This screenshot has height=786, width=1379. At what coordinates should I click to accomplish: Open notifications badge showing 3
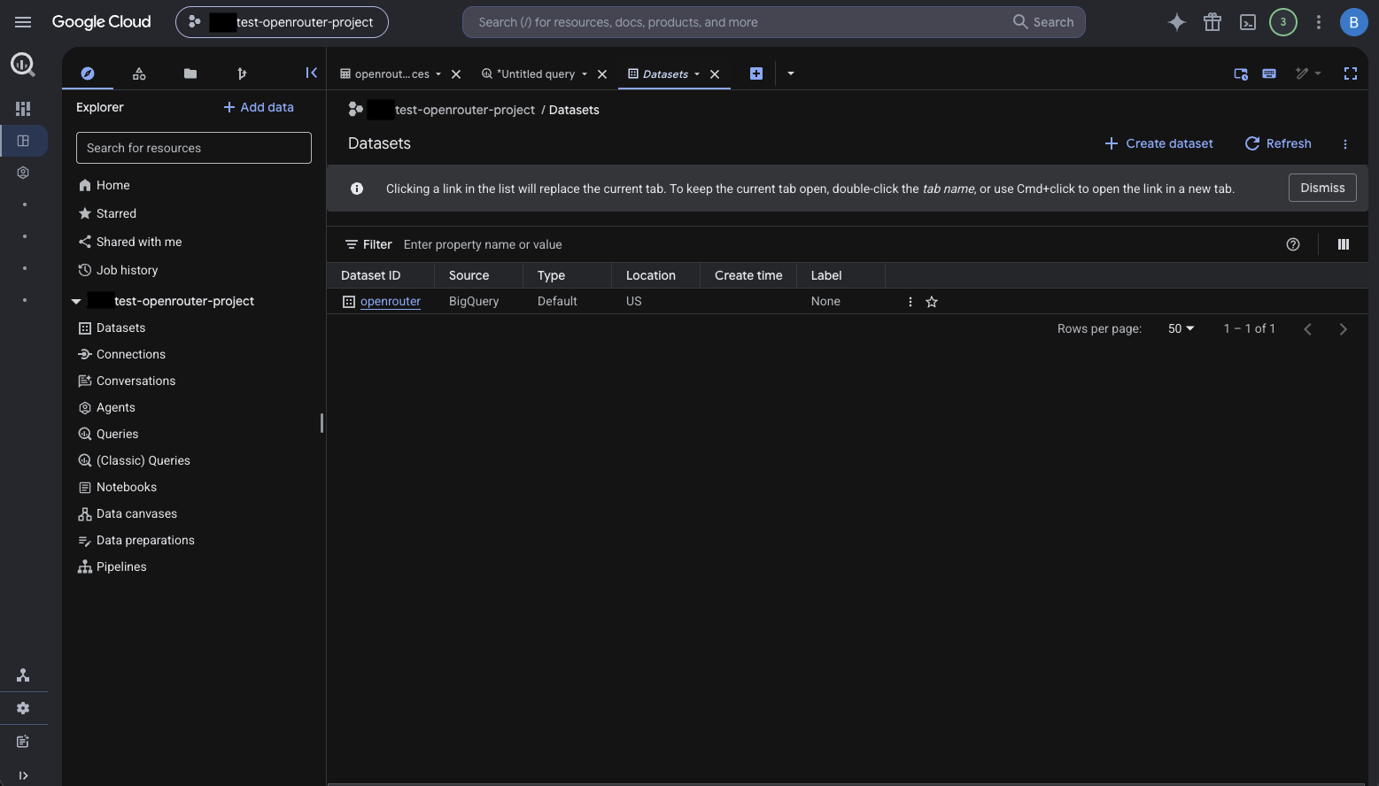[x=1283, y=22]
